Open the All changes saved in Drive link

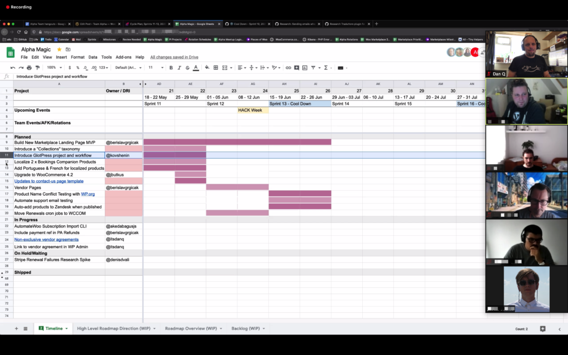[174, 57]
